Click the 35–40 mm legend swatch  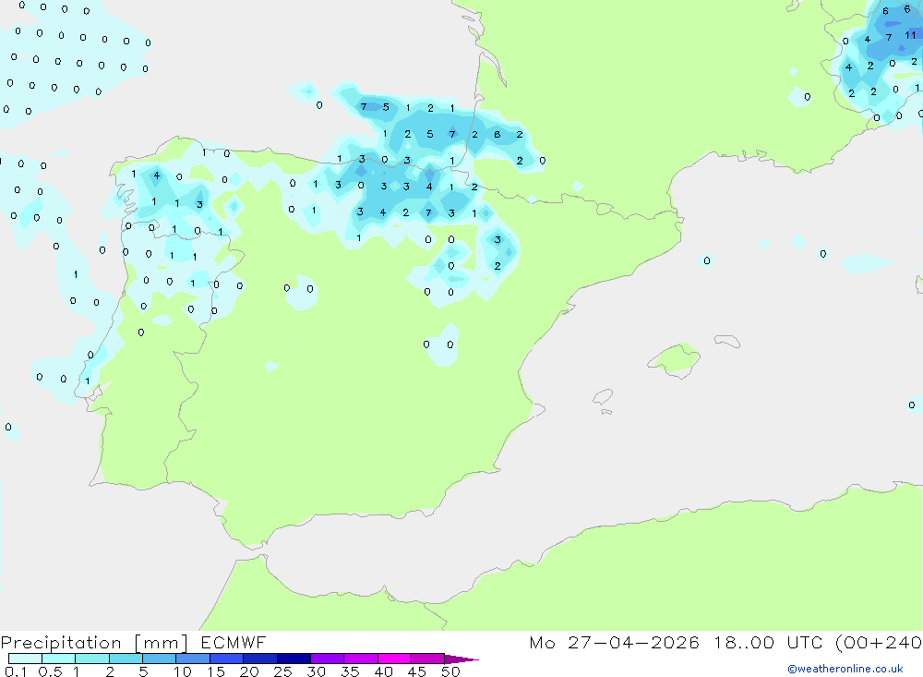point(360,659)
